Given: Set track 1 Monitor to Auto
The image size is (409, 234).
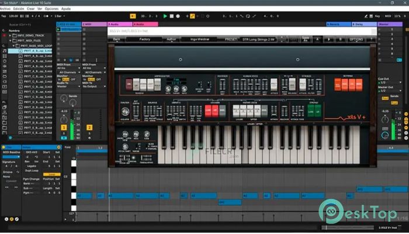Looking at the screenshot, I should [x=65, y=80].
